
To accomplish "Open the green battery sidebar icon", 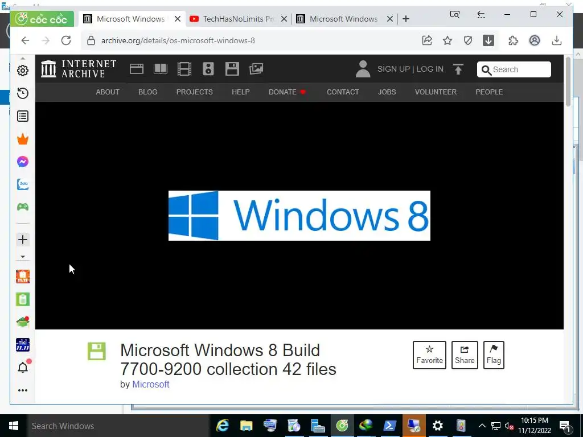I will 23,299.
